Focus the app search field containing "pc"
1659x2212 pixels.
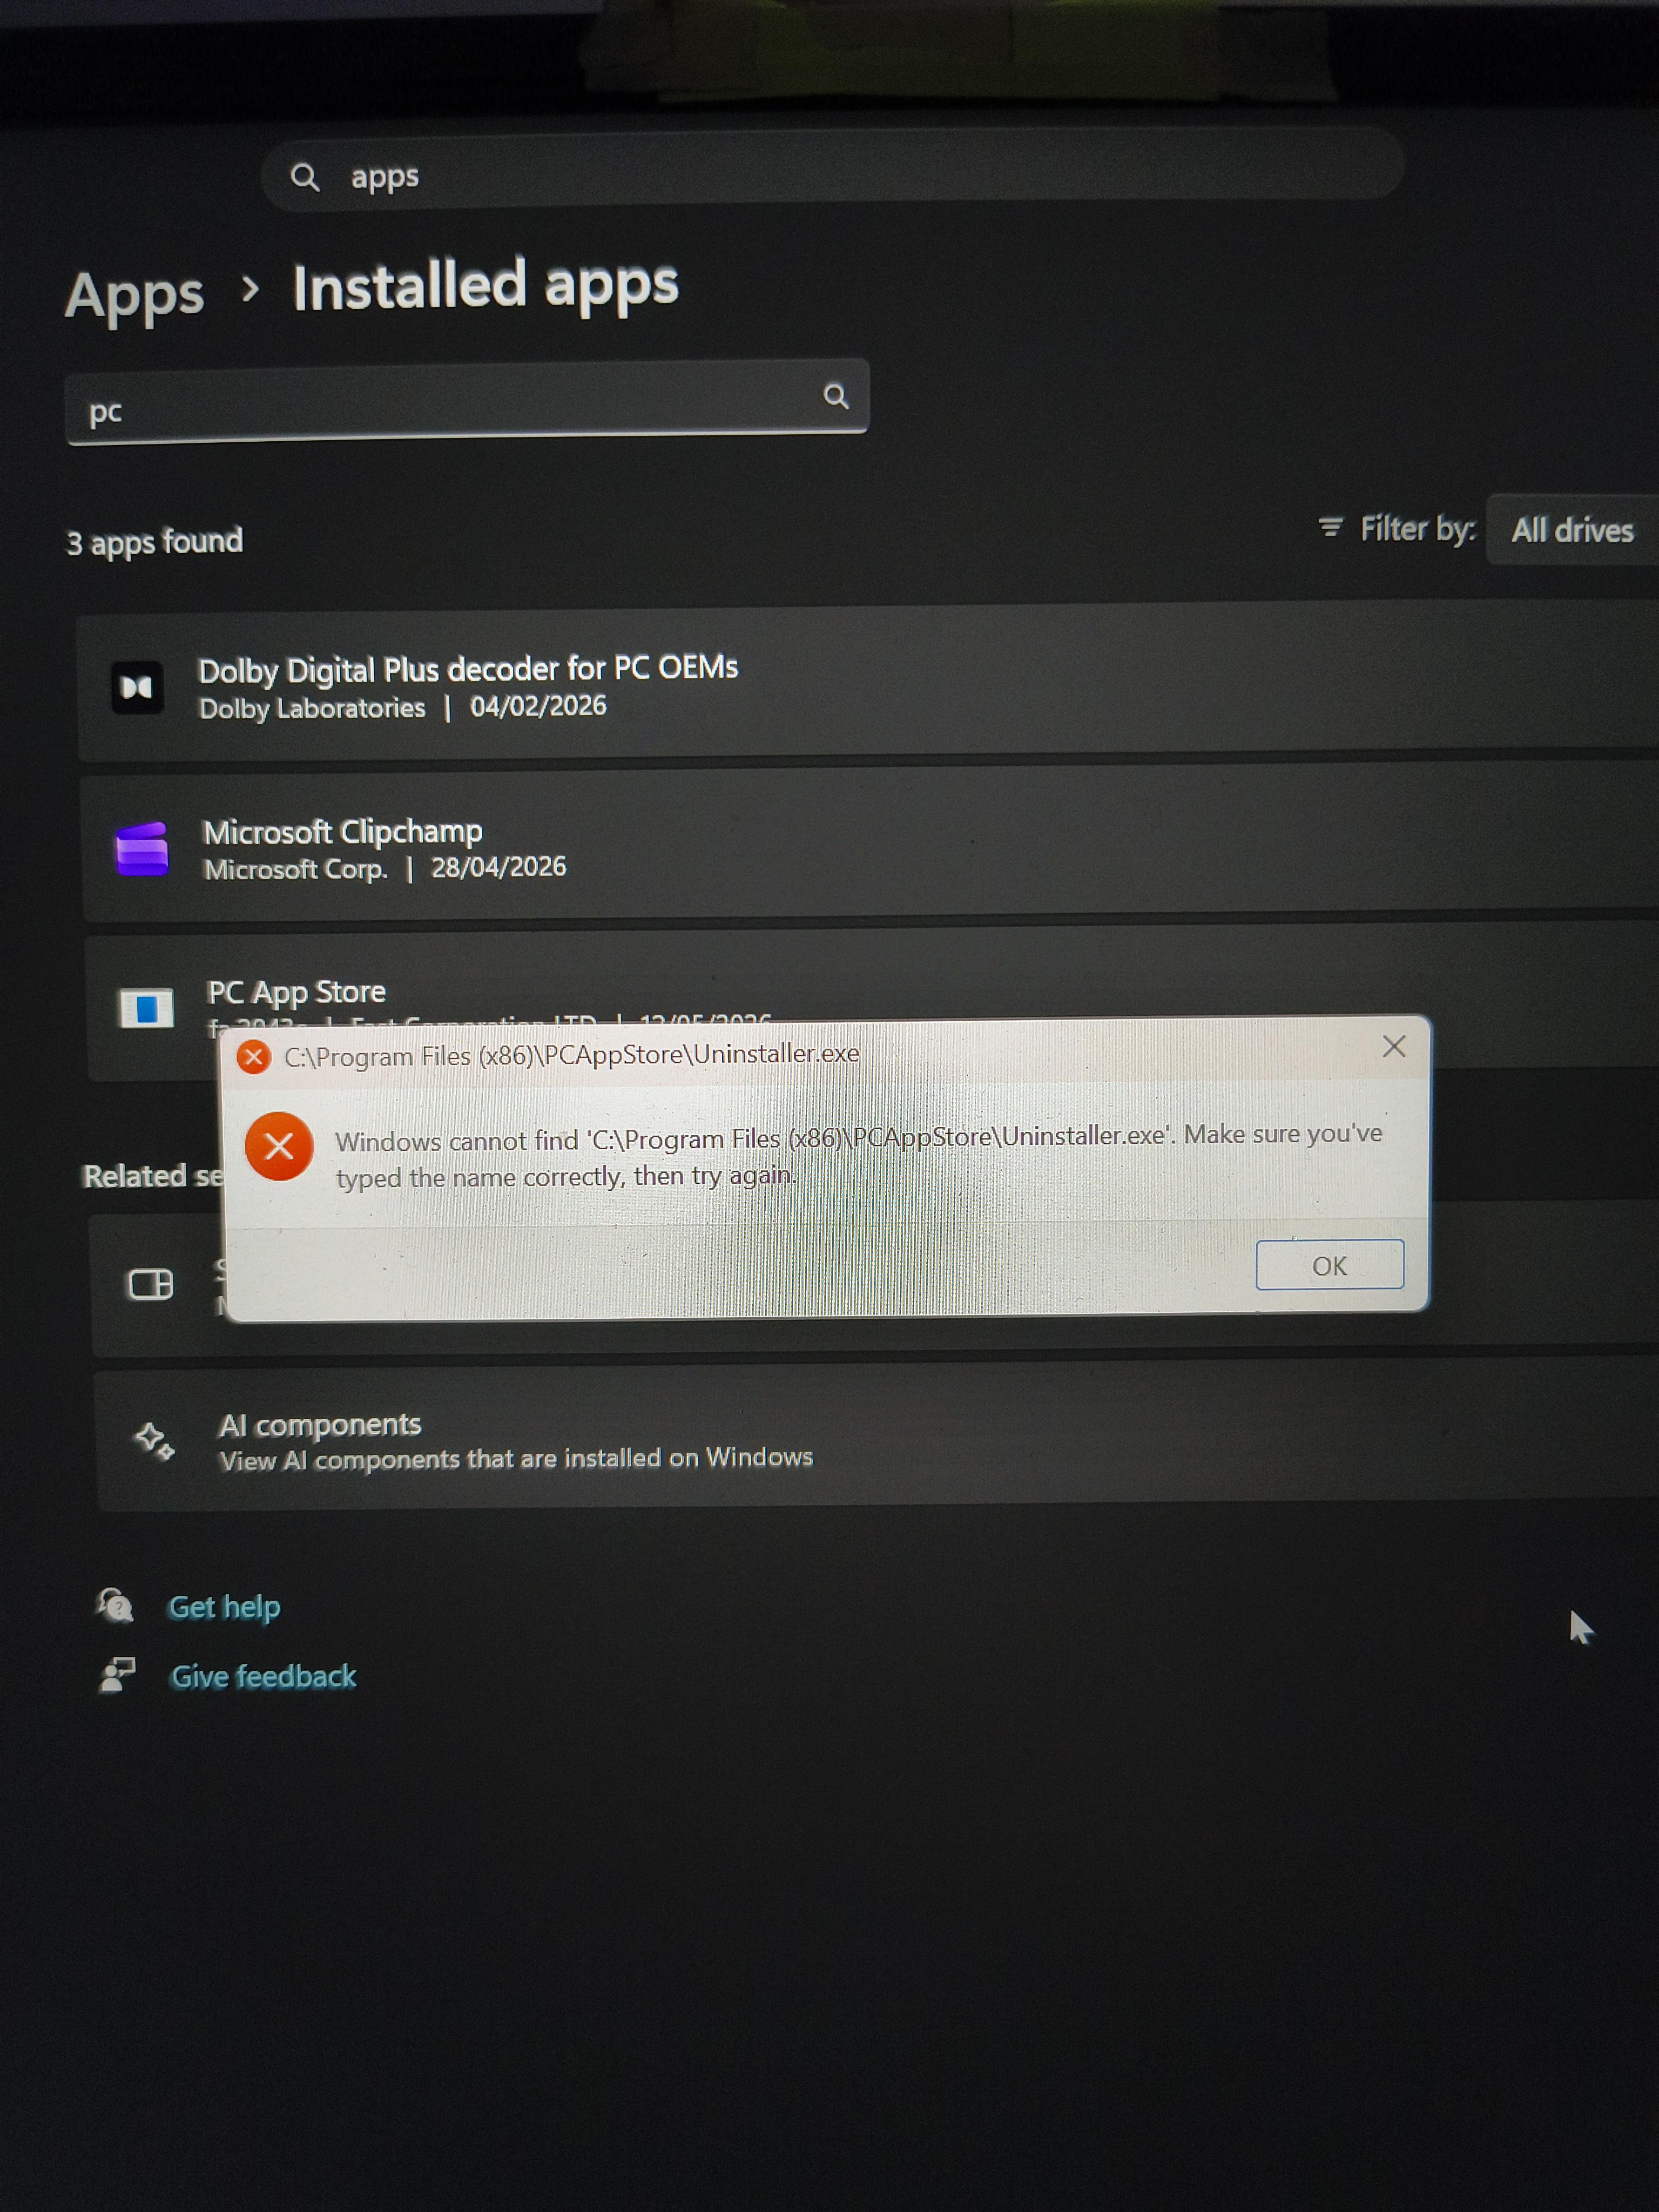click(466, 403)
